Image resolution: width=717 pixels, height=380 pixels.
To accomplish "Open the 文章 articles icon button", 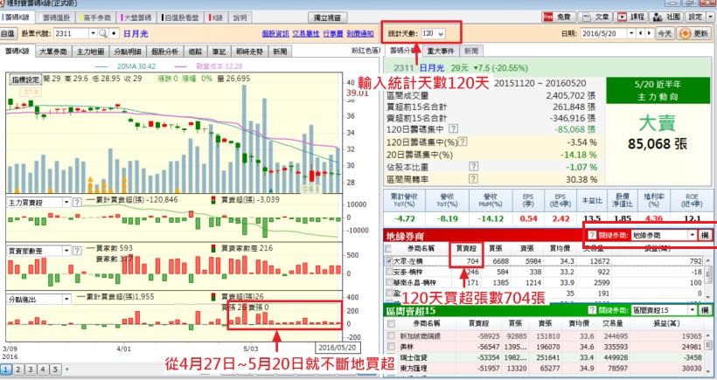I will tap(595, 17).
